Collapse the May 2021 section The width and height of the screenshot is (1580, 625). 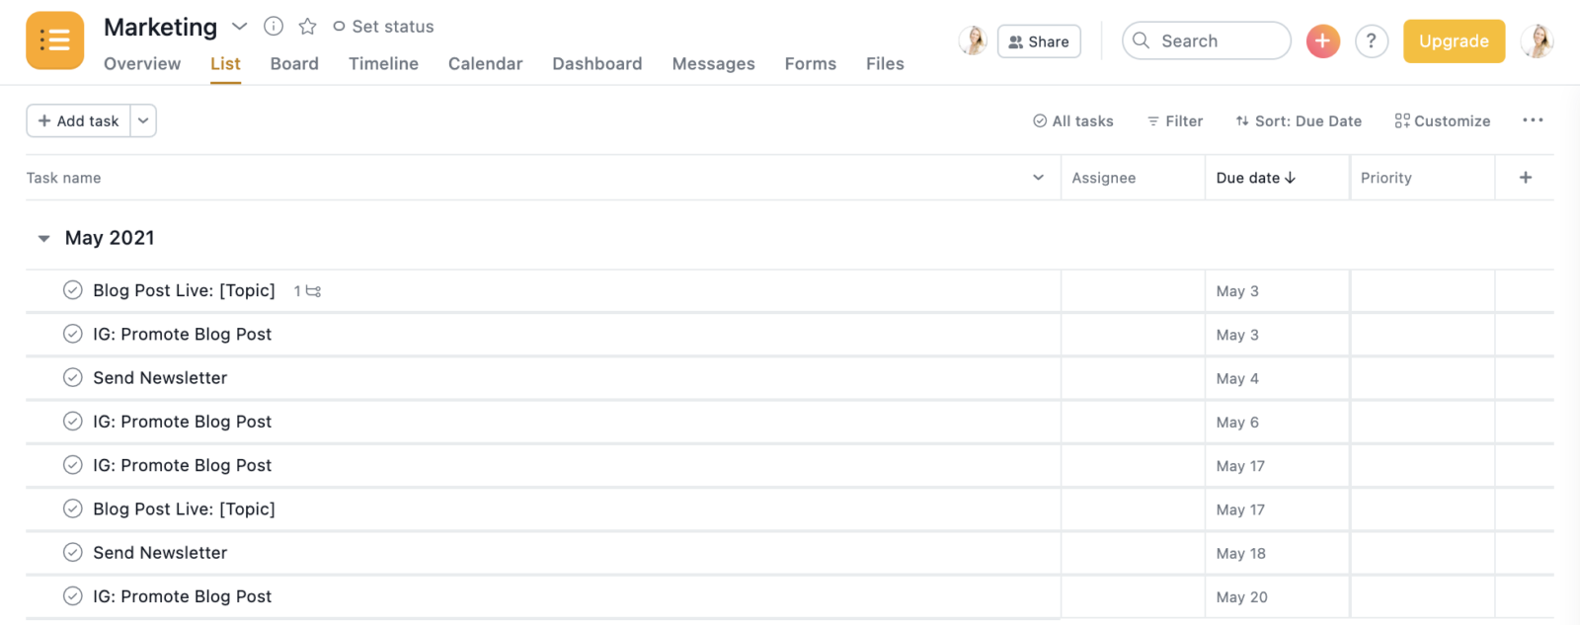(x=43, y=239)
